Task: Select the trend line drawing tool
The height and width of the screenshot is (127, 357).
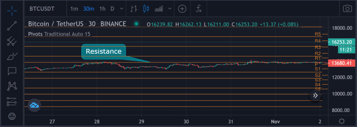Action: tap(12, 26)
